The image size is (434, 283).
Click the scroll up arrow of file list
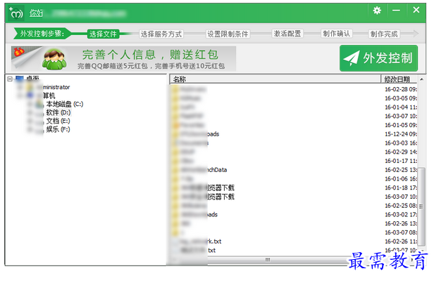[x=421, y=79]
